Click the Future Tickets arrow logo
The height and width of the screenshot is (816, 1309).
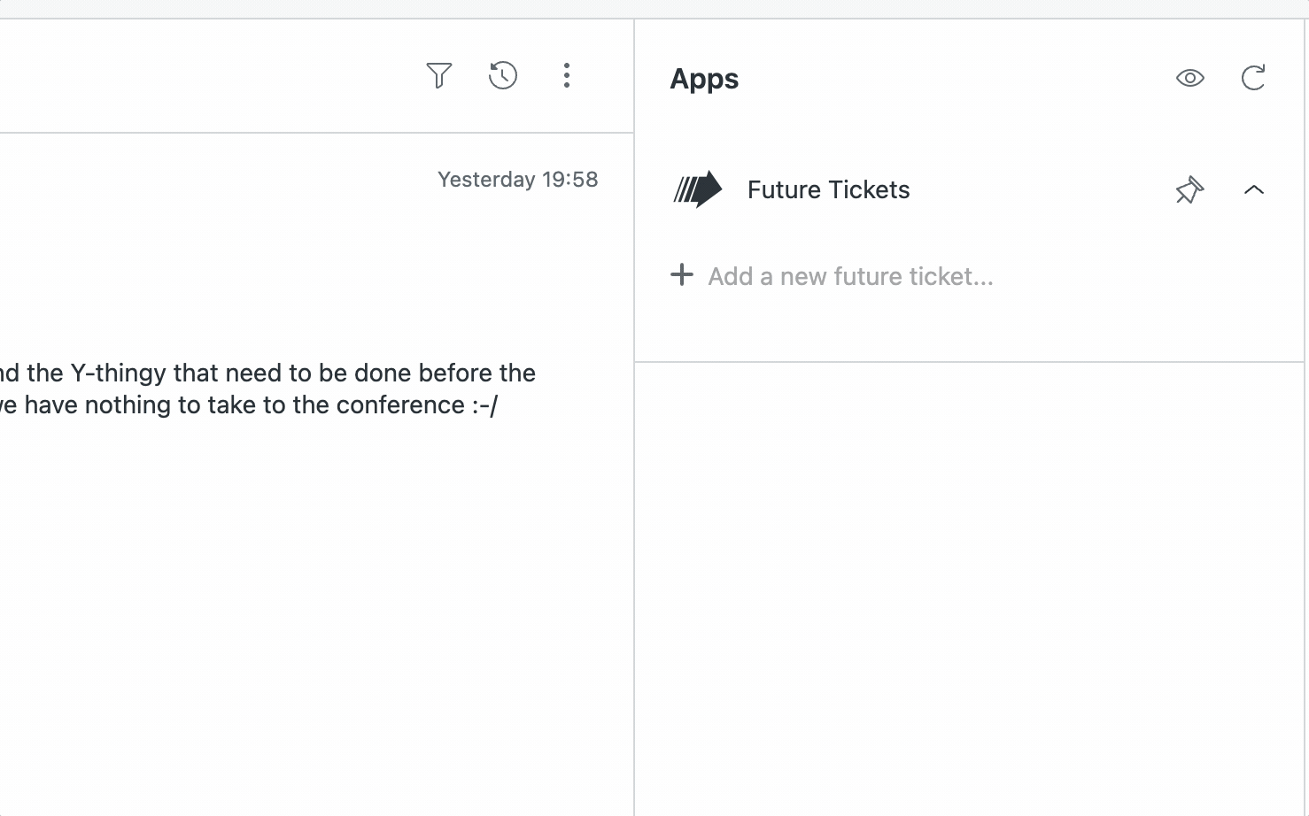click(698, 189)
